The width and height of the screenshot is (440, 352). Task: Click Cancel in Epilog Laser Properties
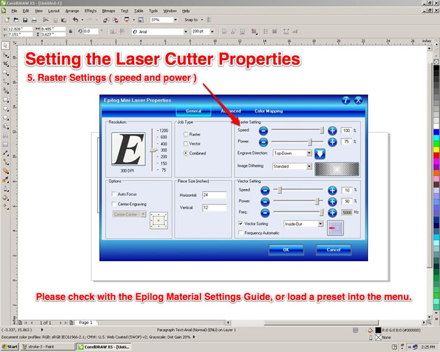coord(333,250)
